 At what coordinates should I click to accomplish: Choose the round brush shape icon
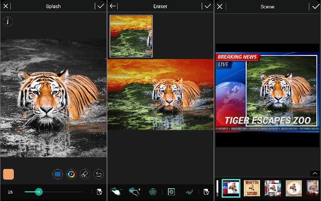pos(153,192)
